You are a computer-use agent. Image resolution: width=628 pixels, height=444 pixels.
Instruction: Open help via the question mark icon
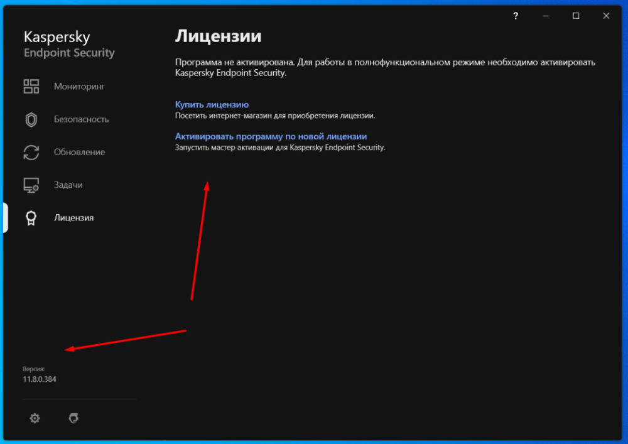(x=515, y=16)
